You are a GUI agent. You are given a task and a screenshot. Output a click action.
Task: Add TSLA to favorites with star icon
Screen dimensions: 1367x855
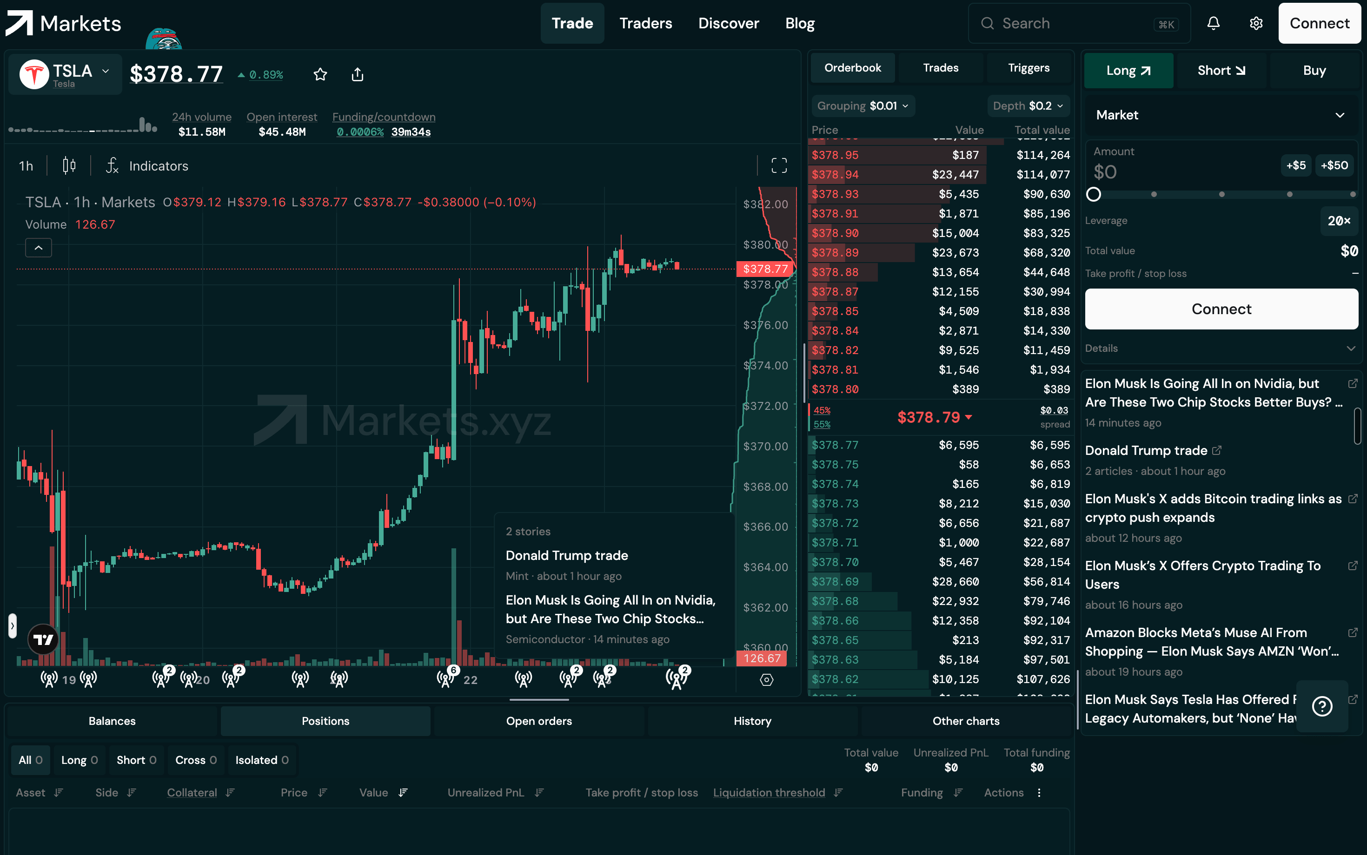(x=320, y=75)
